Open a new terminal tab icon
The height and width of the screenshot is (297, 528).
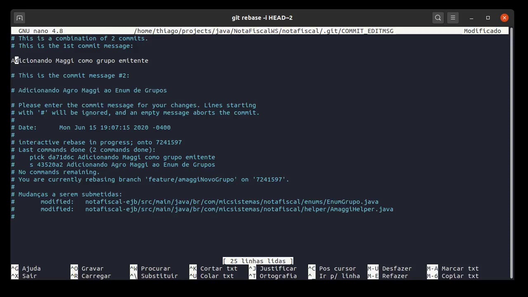[x=19, y=18]
